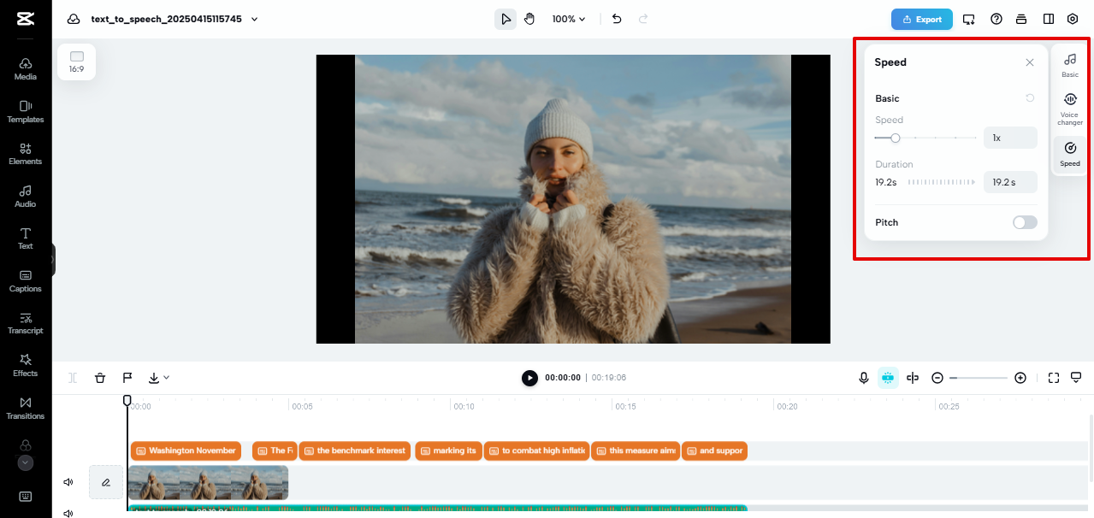The width and height of the screenshot is (1094, 518).
Task: Open the 100% zoom dropdown
Action: 569,19
